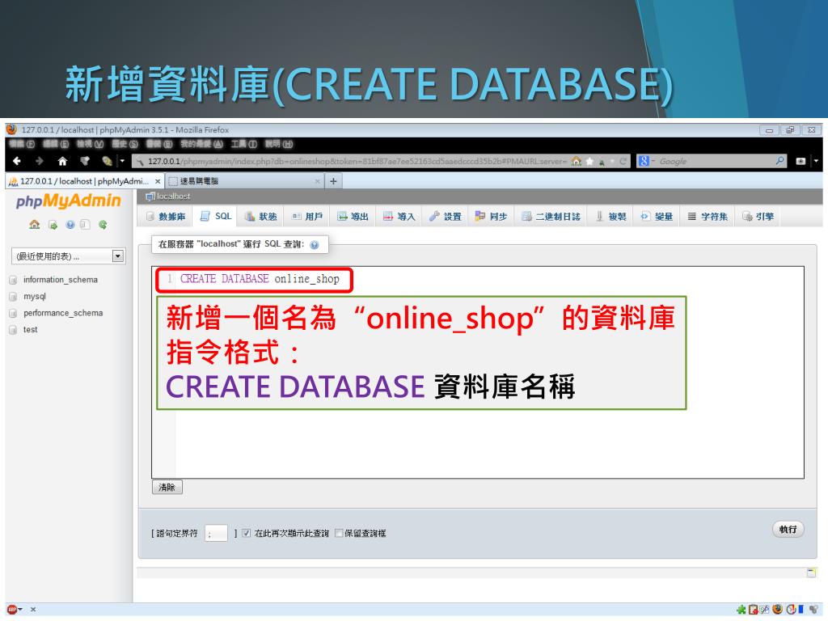Open the 用戶 (Users) tab

[x=306, y=217]
